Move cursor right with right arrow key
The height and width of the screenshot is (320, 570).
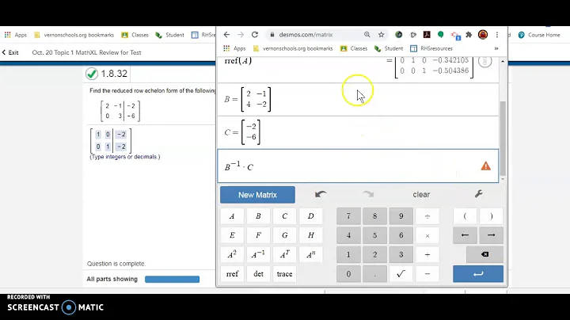(491, 235)
